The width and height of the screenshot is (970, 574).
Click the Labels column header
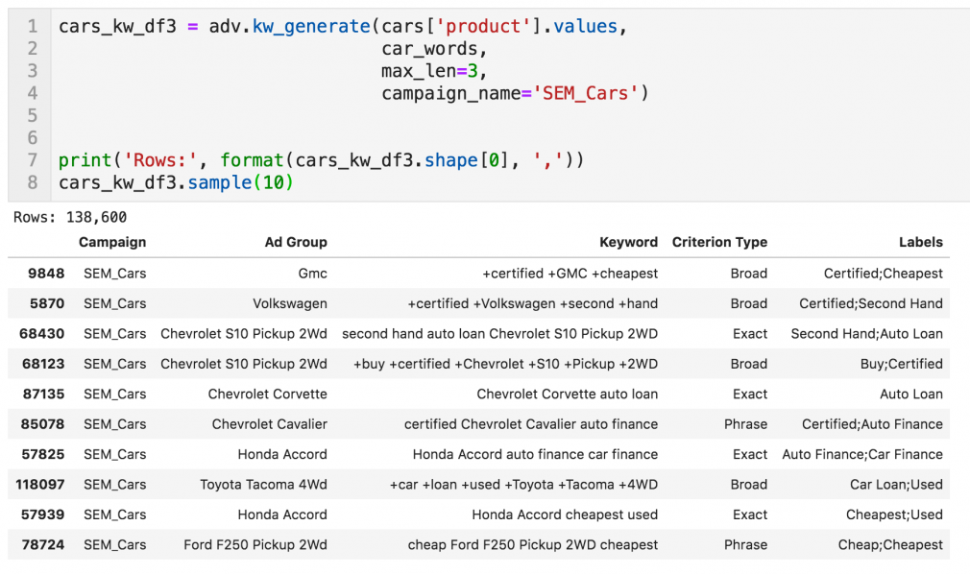click(920, 242)
